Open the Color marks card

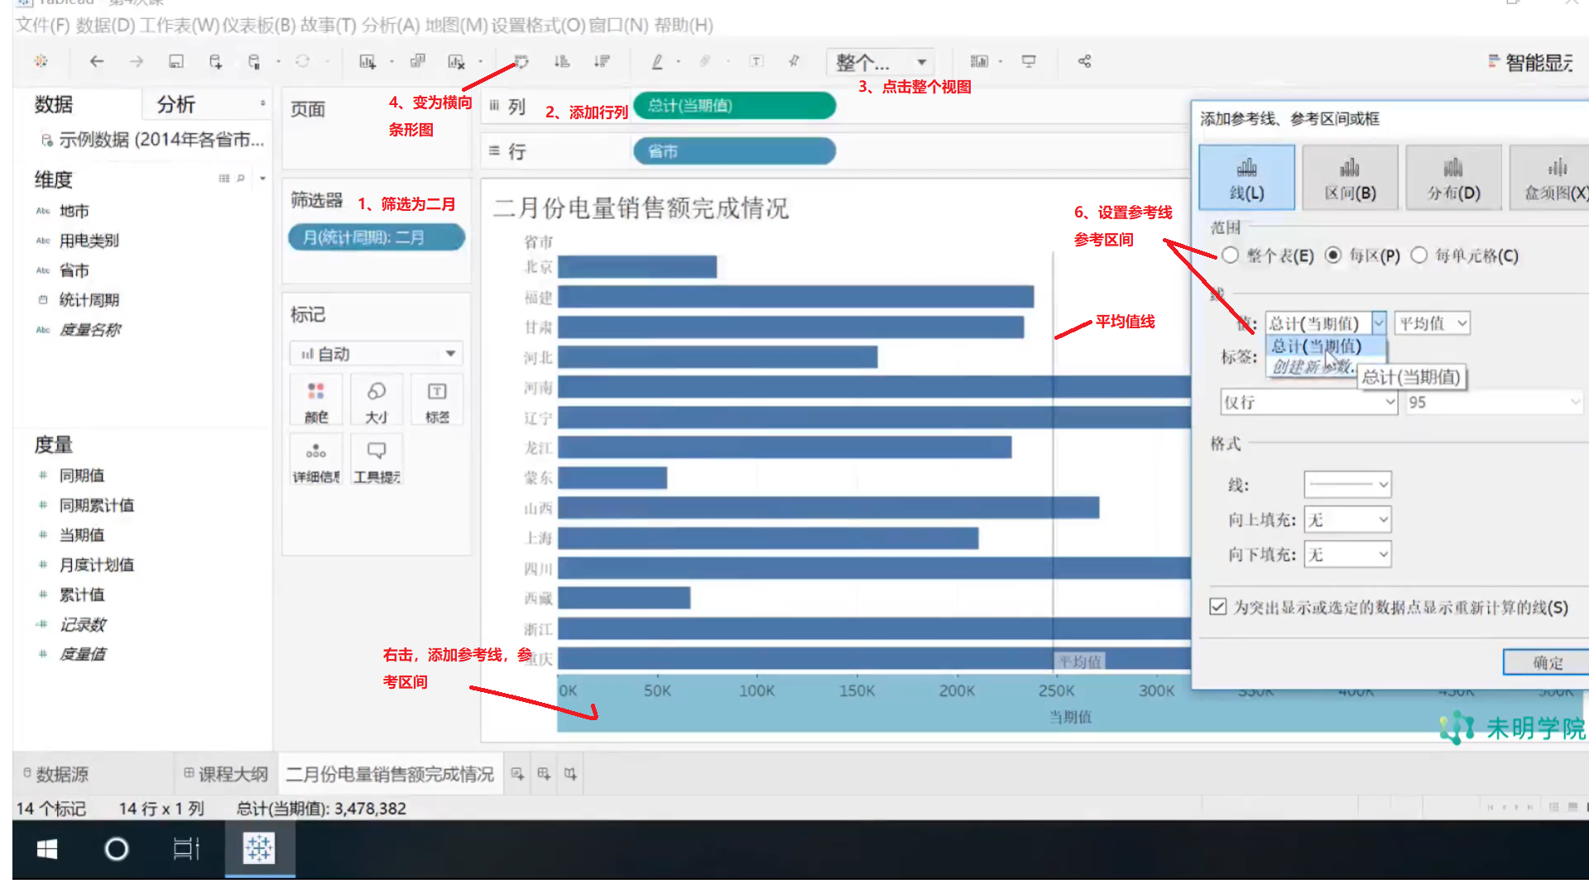click(x=316, y=399)
